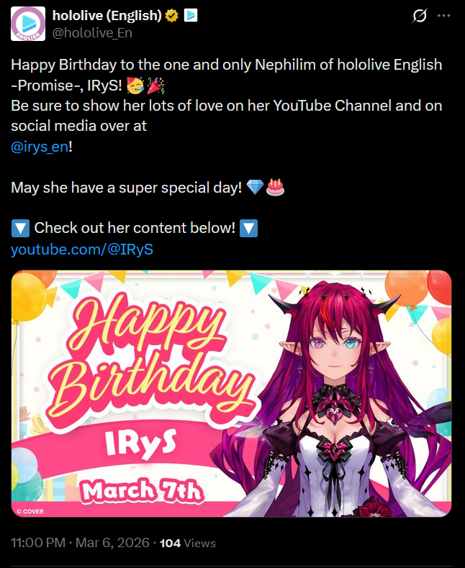
Task: Click the 104 Views count
Action: [x=188, y=543]
